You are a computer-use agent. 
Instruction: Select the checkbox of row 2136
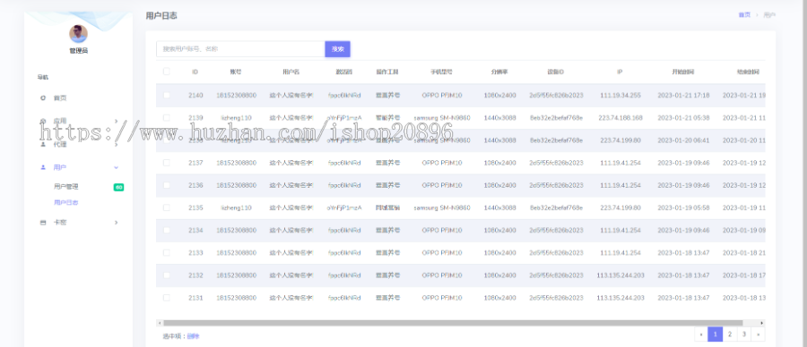point(166,185)
